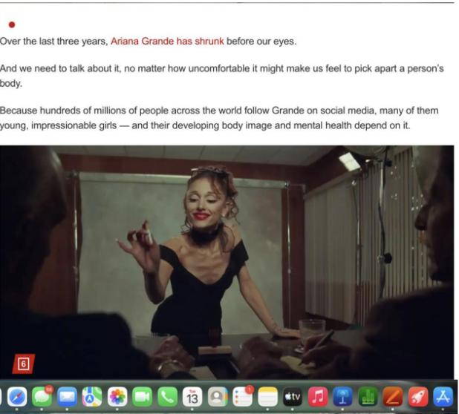This screenshot has height=414, width=459.
Task: Open the Phone app in the dock
Action: pyautogui.click(x=167, y=397)
